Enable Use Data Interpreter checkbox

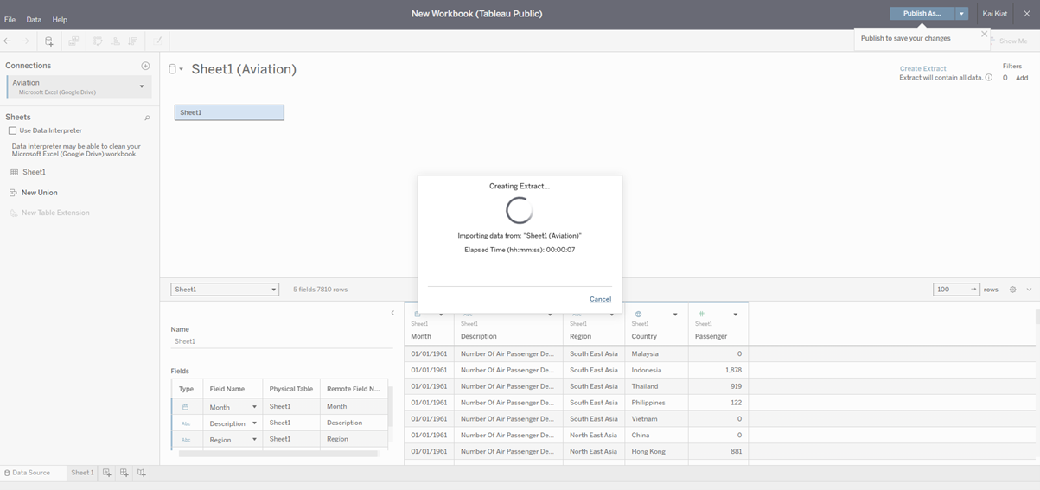[13, 130]
